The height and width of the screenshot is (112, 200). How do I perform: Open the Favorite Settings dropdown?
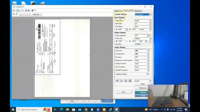click(x=143, y=15)
